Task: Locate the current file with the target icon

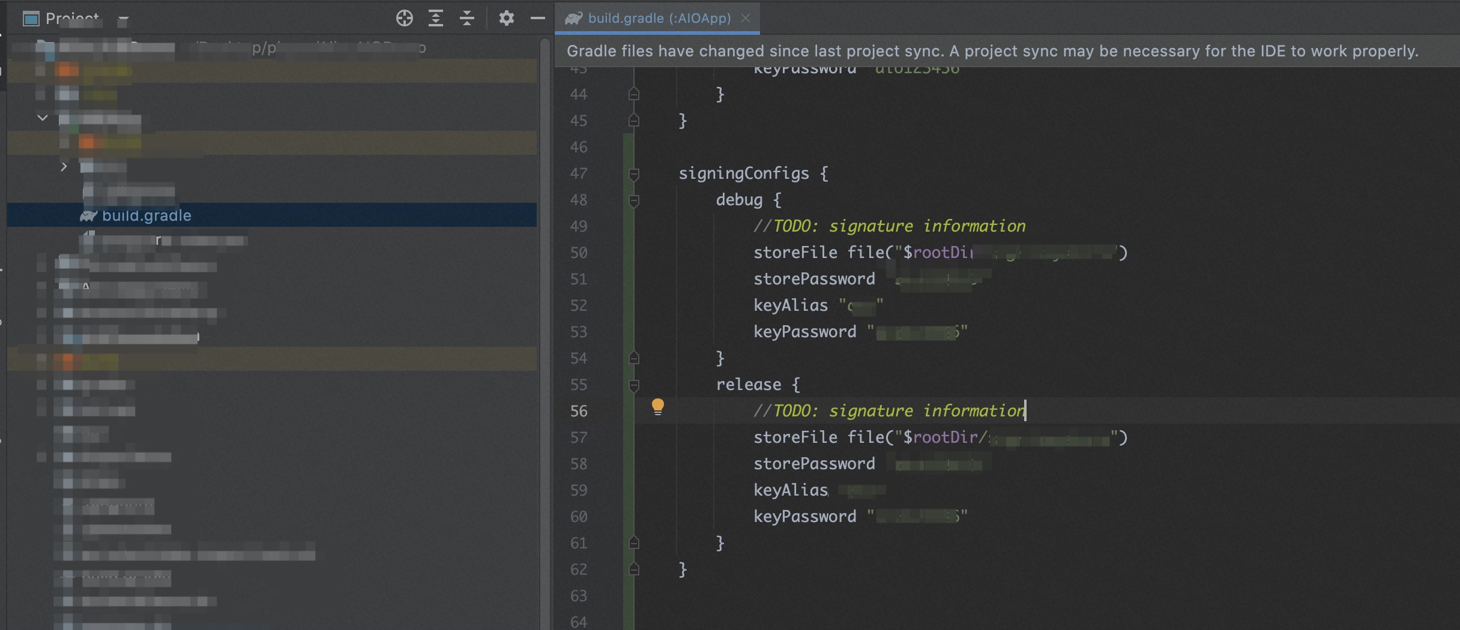Action: pyautogui.click(x=404, y=18)
